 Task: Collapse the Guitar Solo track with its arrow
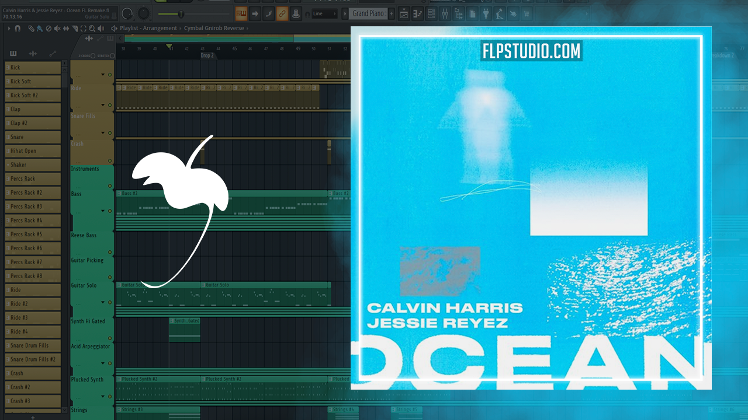pos(102,302)
